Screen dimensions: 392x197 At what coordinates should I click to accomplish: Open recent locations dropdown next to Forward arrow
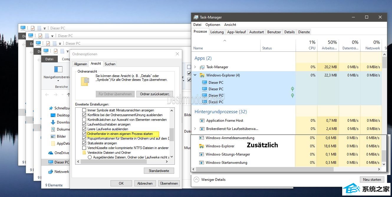click(x=62, y=95)
